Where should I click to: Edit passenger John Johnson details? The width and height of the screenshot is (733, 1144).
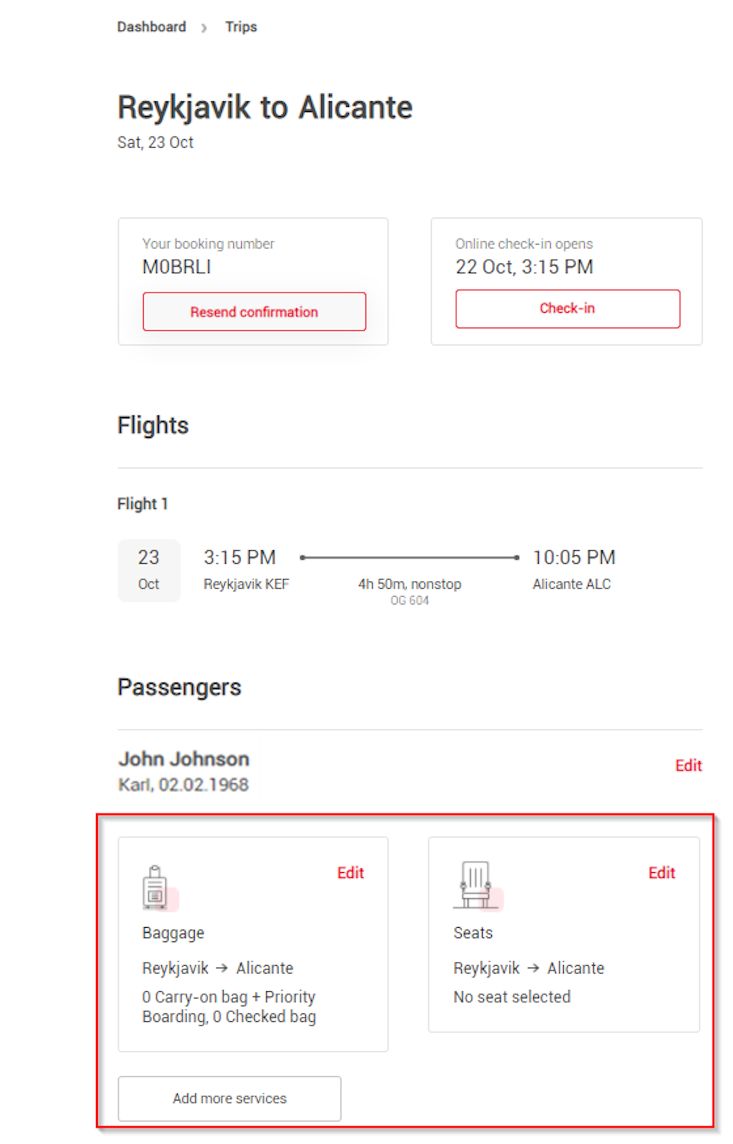[688, 765]
